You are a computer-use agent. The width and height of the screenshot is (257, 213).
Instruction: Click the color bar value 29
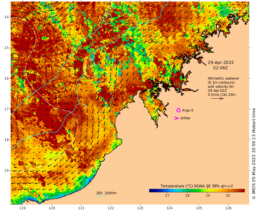click(208, 195)
